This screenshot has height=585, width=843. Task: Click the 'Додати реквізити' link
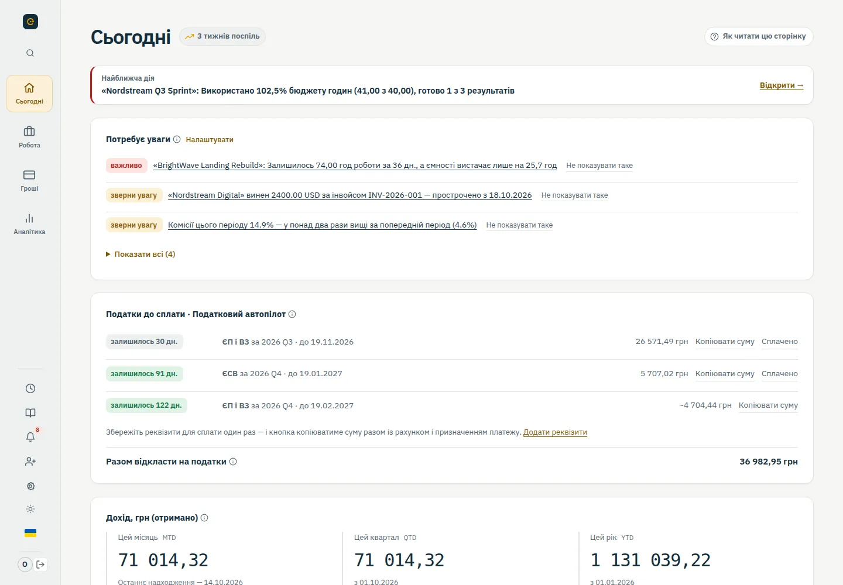pos(555,432)
